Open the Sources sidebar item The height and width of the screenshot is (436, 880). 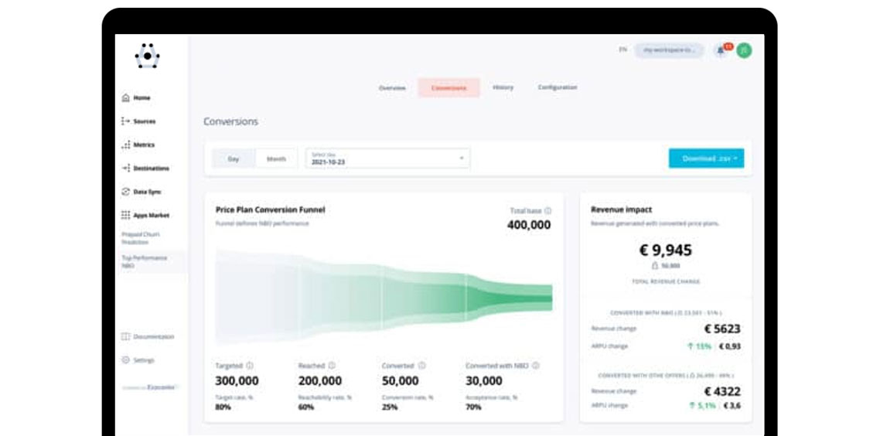138,121
